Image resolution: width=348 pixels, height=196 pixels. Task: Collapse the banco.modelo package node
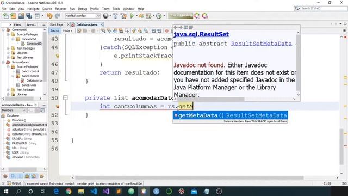(x=13, y=76)
